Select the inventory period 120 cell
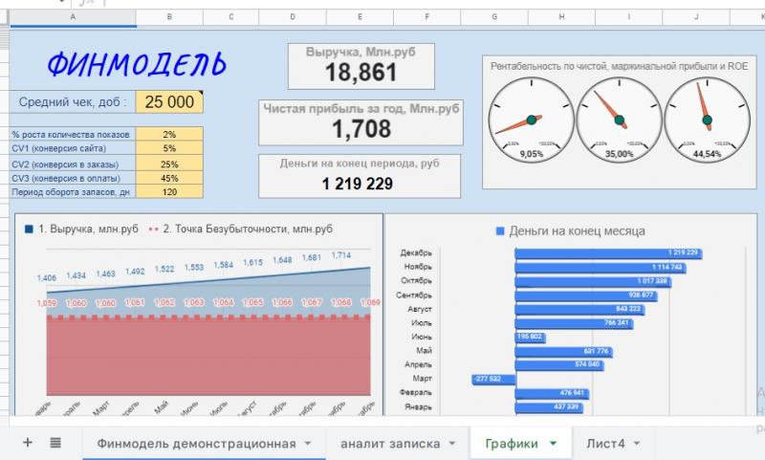 (169, 191)
